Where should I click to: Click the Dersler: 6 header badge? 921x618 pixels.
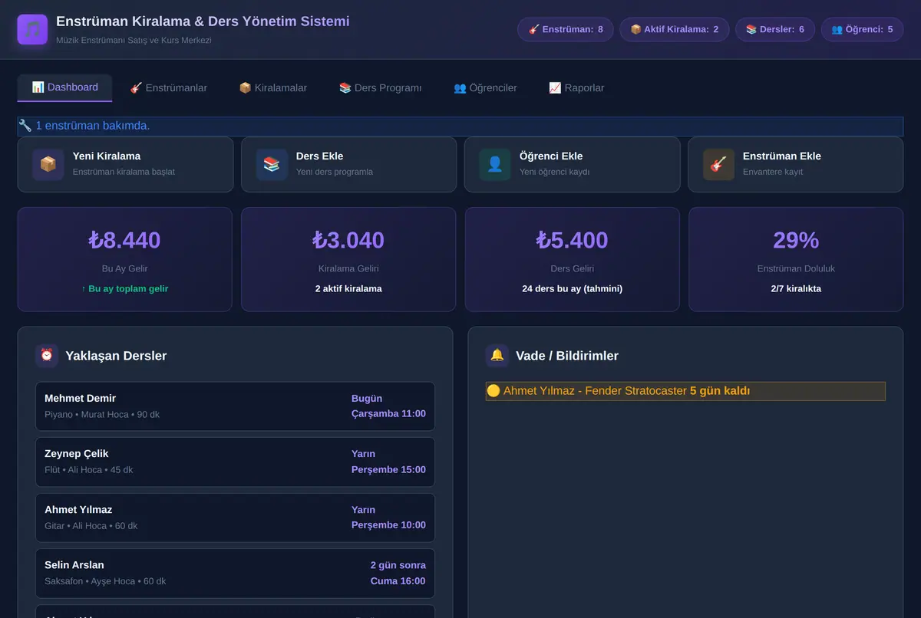point(775,29)
